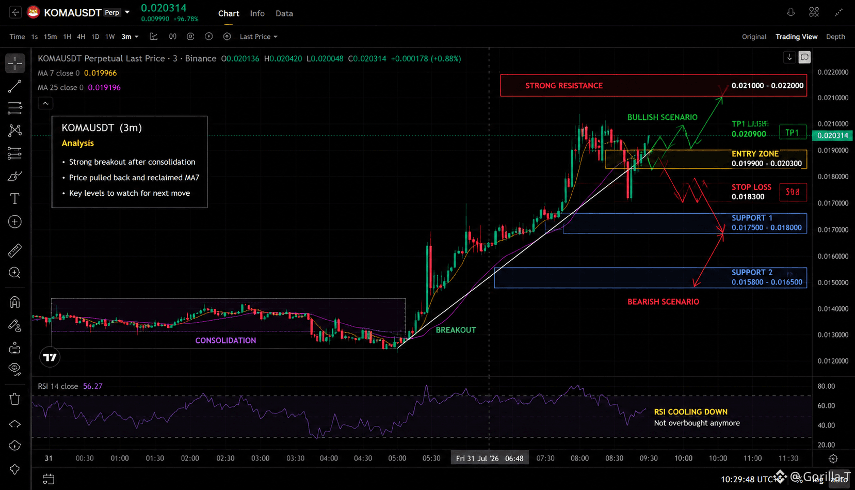The height and width of the screenshot is (490, 855).
Task: Open the Last Price dropdown
Action: point(259,37)
